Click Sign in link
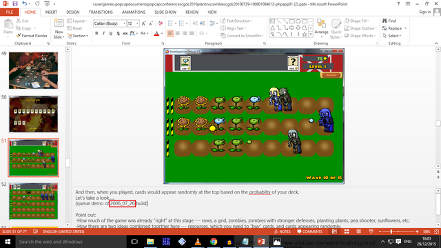441x248 pixels. [425, 12]
